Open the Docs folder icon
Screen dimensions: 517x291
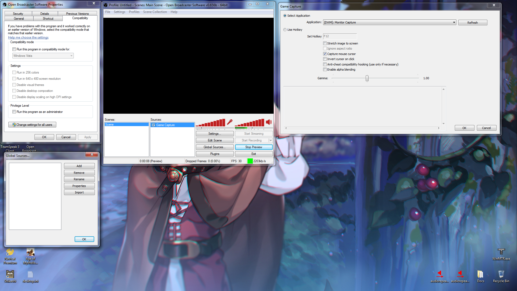[481, 276]
